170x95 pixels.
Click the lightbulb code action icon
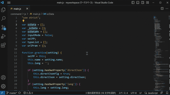click(23, 21)
